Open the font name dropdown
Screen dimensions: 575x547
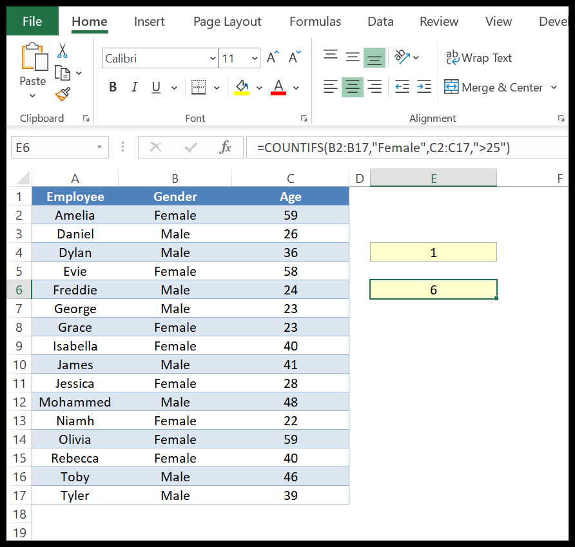pos(213,58)
